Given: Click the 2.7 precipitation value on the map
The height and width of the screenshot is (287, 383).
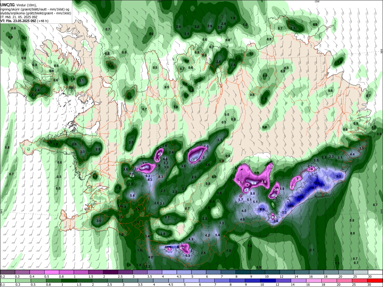Looking at the screenshot, I should [167, 217].
